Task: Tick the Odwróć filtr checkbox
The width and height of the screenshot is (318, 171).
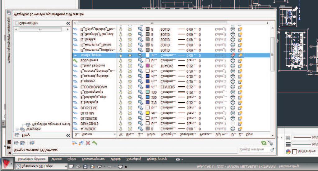Action: (x=16, y=24)
